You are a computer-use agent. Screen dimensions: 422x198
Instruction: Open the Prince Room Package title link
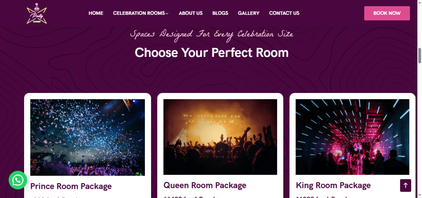(x=71, y=186)
